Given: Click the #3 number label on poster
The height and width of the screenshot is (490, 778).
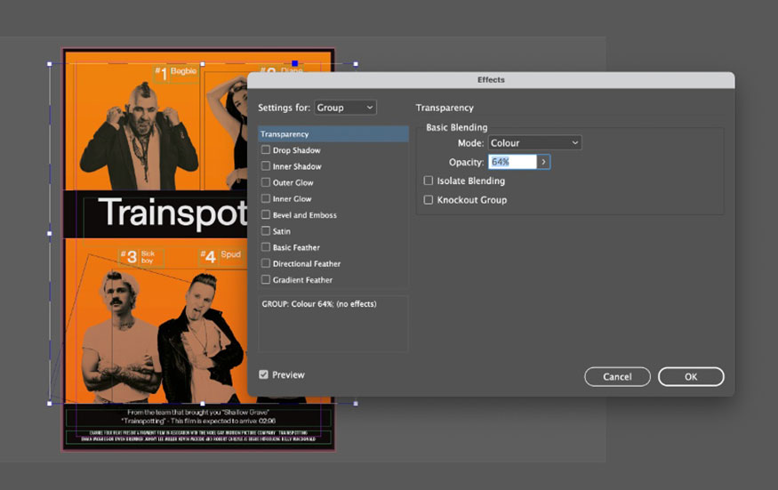Looking at the screenshot, I should click(129, 257).
